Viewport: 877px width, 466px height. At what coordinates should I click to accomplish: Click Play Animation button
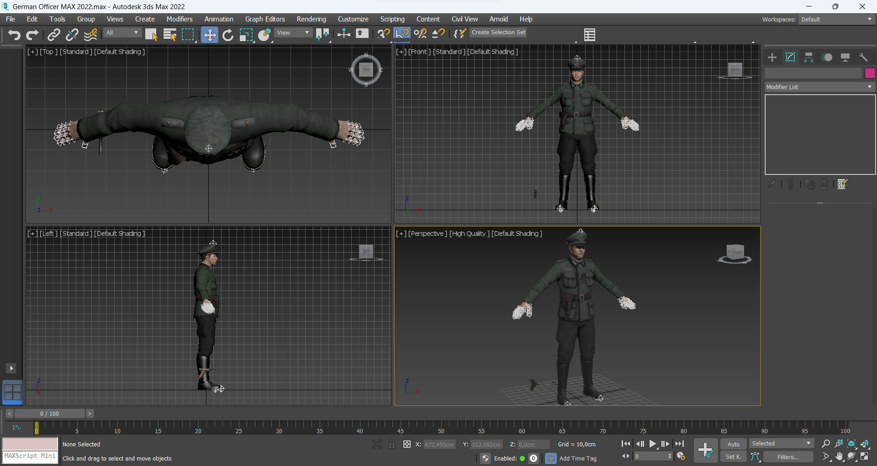(x=653, y=444)
